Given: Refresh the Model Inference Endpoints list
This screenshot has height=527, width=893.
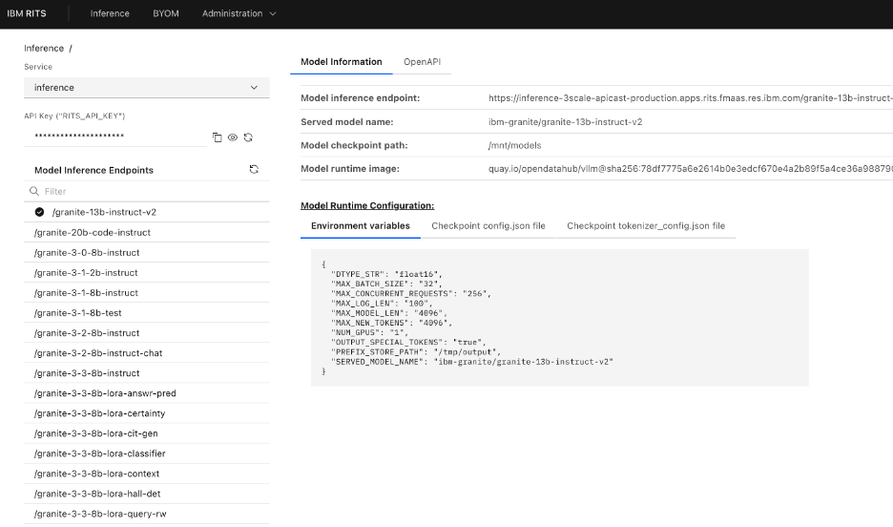Looking at the screenshot, I should click(x=254, y=169).
